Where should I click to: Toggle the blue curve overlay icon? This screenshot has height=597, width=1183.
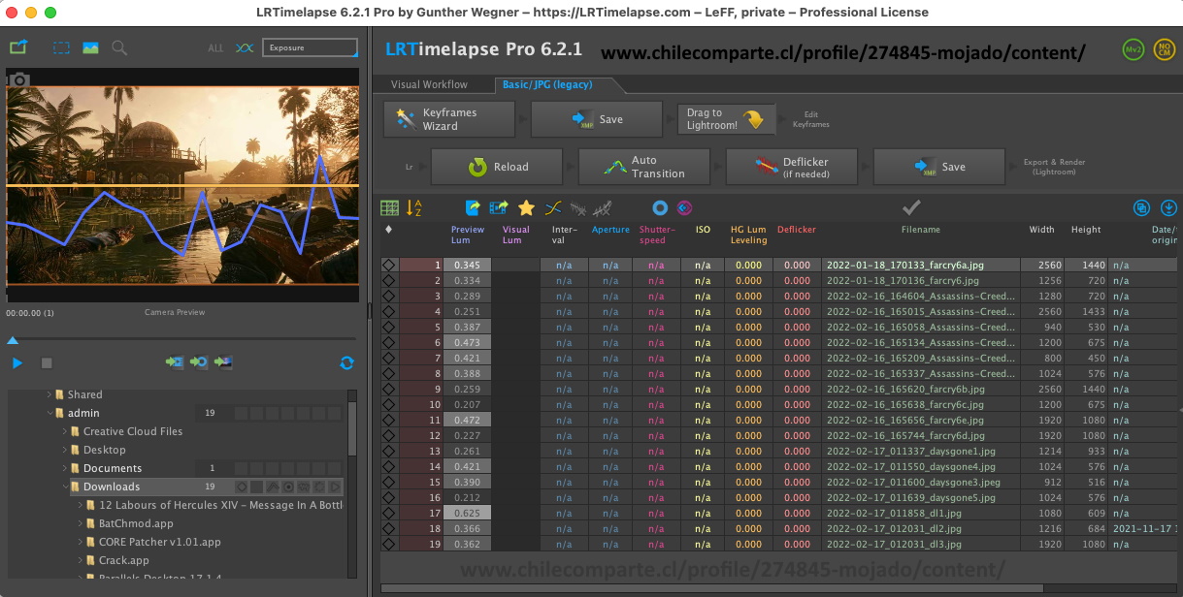click(x=246, y=47)
